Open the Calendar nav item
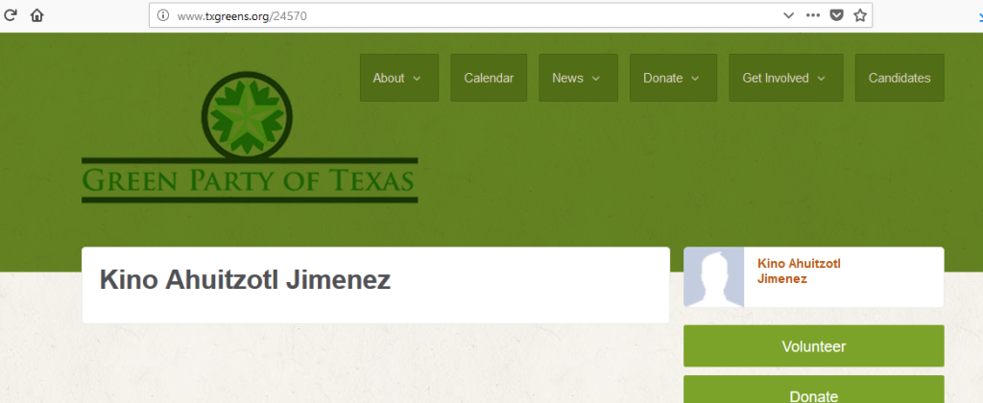 [489, 78]
